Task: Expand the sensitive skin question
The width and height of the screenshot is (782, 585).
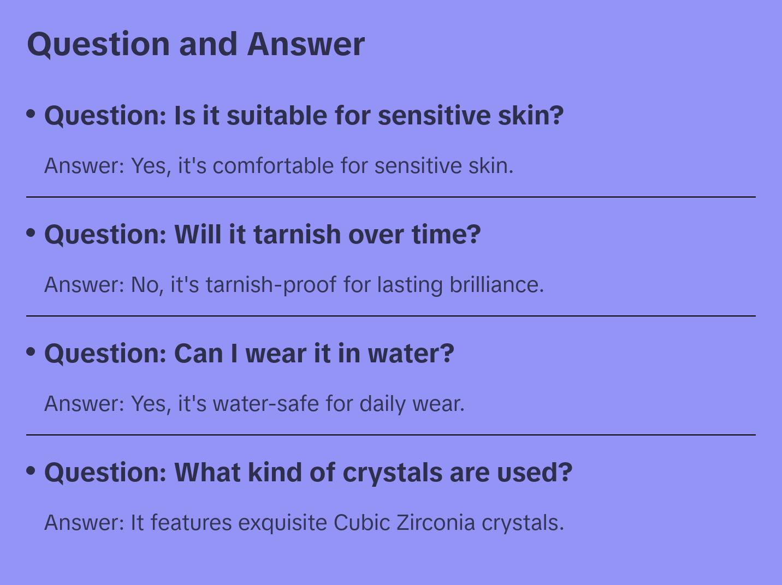Action: [304, 116]
